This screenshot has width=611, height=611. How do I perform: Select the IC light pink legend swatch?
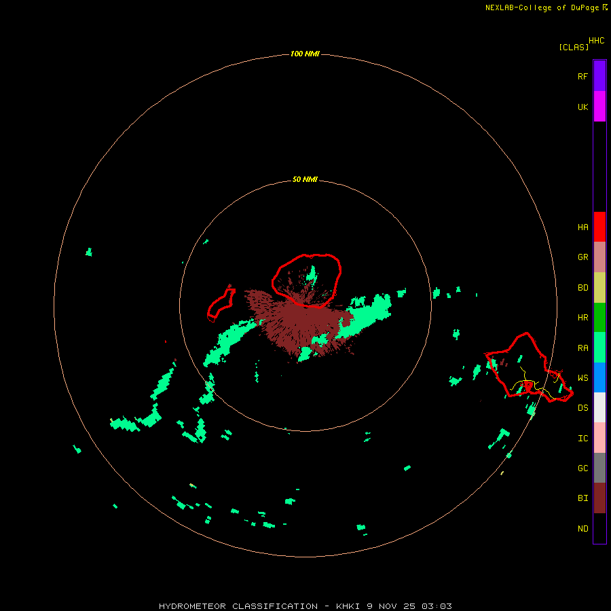coord(599,438)
